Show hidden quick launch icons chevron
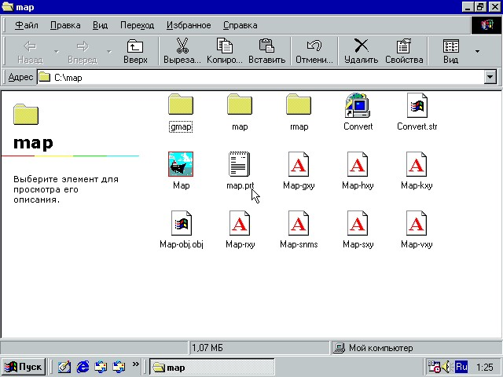This screenshot has height=377, width=503. point(136,364)
